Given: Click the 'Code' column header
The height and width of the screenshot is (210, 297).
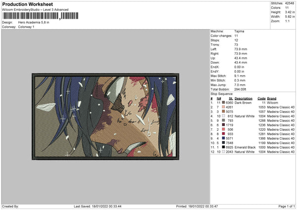Looking at the screenshot, I should pos(261,99).
